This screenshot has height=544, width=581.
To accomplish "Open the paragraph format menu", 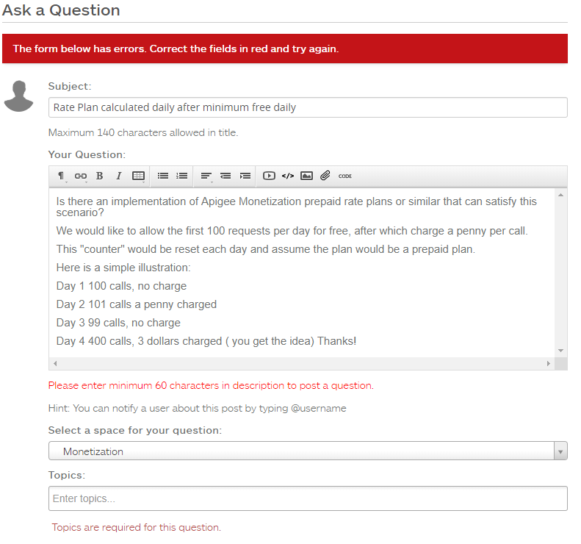I will 61,176.
